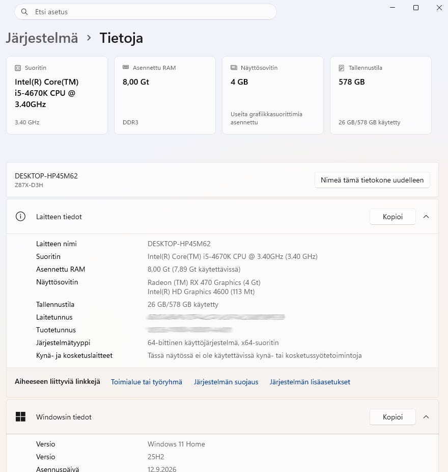Screen dimensions: 448x472
Task: Go back to Järjestelmä breadcrumb
Action: [42, 39]
